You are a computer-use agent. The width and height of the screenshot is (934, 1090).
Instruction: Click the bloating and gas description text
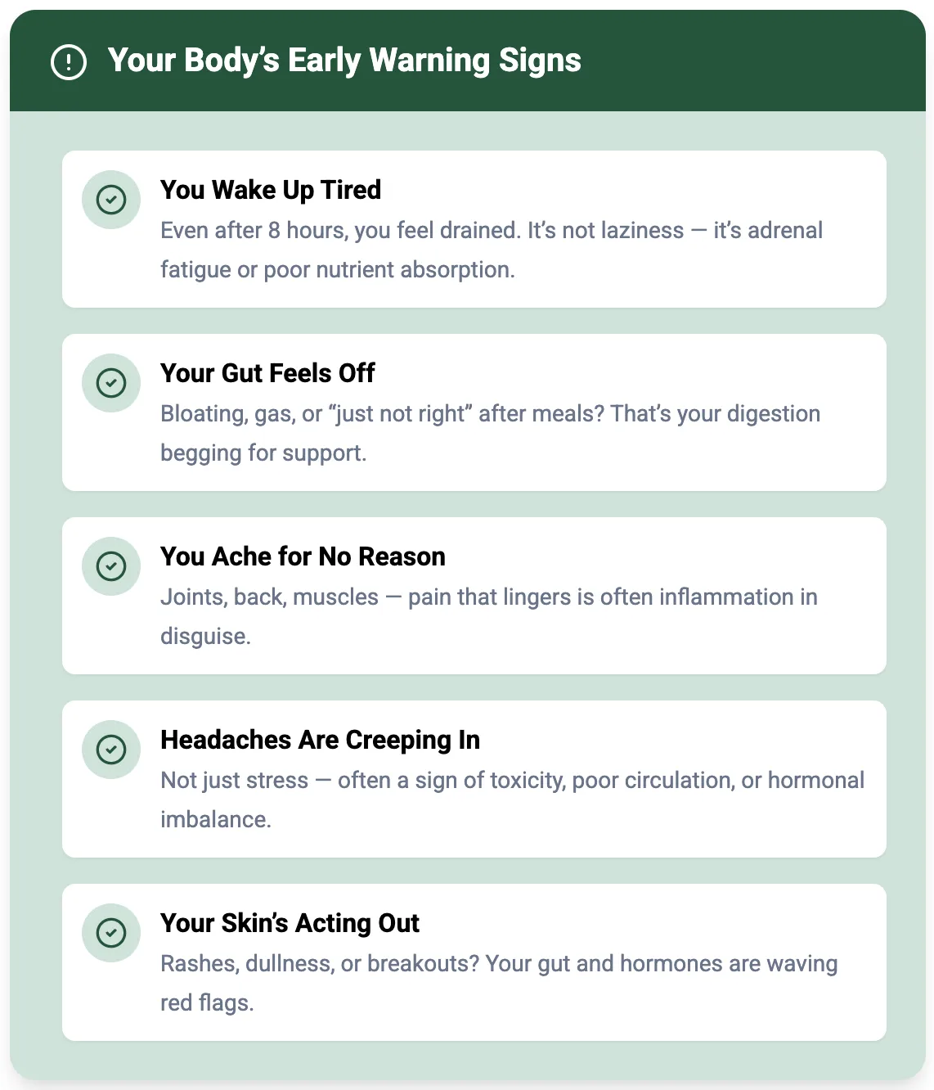(x=490, y=433)
